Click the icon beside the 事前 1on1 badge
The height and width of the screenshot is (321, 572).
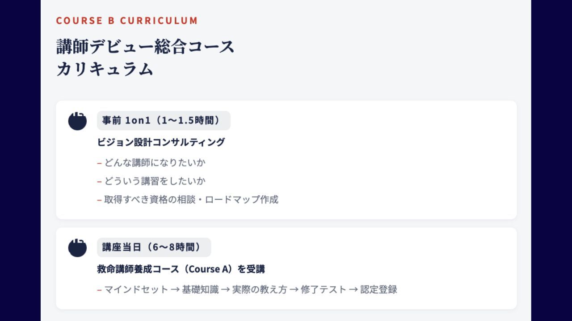pos(77,121)
